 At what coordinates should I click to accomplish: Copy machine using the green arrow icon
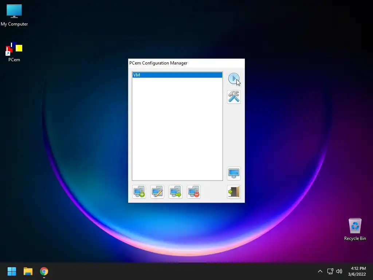click(x=176, y=192)
